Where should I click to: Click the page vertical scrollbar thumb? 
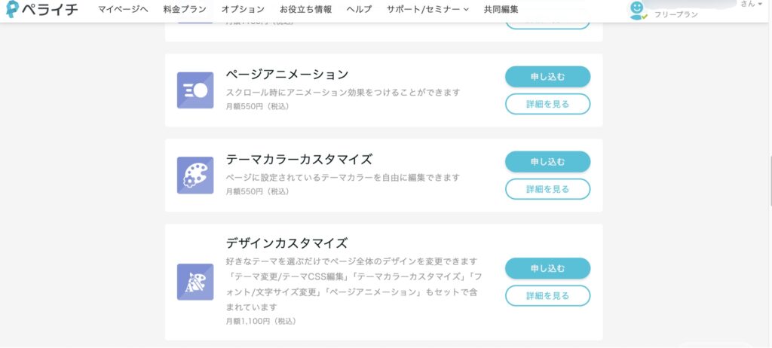pos(770,181)
